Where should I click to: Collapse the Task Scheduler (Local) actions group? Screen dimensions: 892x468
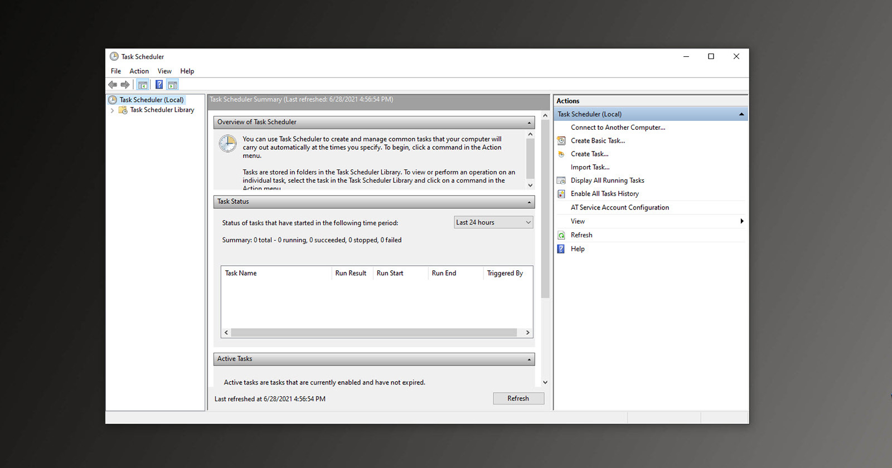point(741,114)
